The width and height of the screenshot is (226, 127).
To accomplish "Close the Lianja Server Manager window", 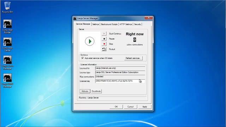I will [148, 18].
